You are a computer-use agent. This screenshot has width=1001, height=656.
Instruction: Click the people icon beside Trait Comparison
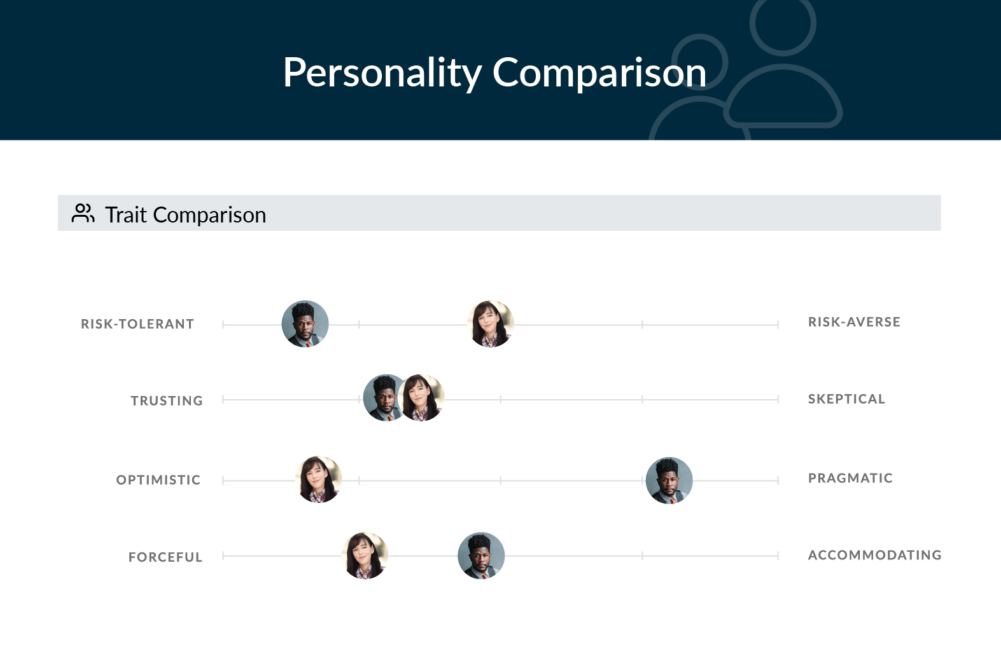click(x=83, y=213)
